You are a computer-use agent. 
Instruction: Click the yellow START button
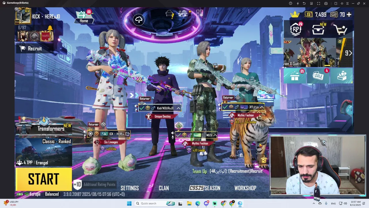(x=44, y=179)
